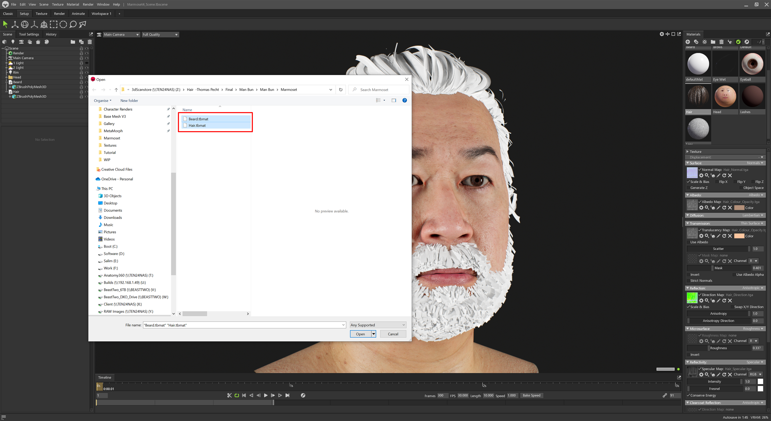Click the scissors cut icon in the timeline
This screenshot has height=421, width=771.
[x=229, y=395]
